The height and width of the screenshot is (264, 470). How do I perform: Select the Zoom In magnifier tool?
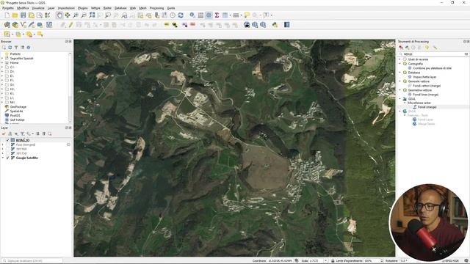pos(76,15)
